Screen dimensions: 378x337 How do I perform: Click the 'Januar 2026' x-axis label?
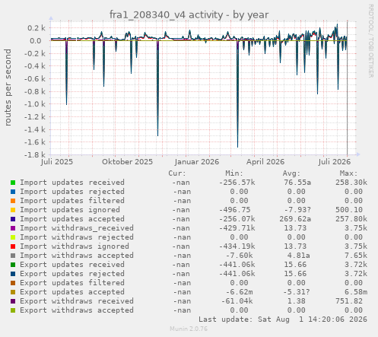[x=197, y=162]
